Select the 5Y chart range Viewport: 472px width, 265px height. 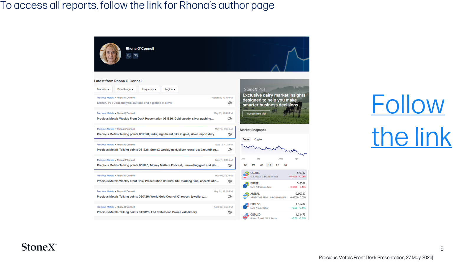[277, 165]
